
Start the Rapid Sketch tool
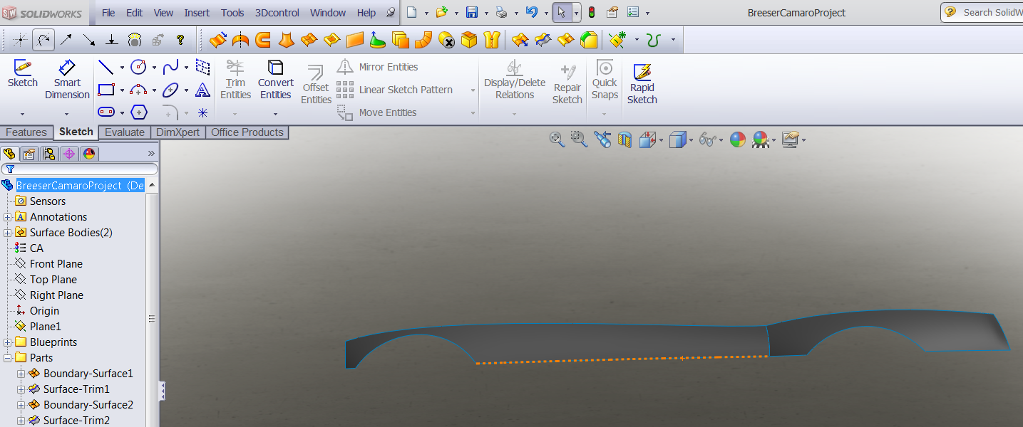point(642,84)
